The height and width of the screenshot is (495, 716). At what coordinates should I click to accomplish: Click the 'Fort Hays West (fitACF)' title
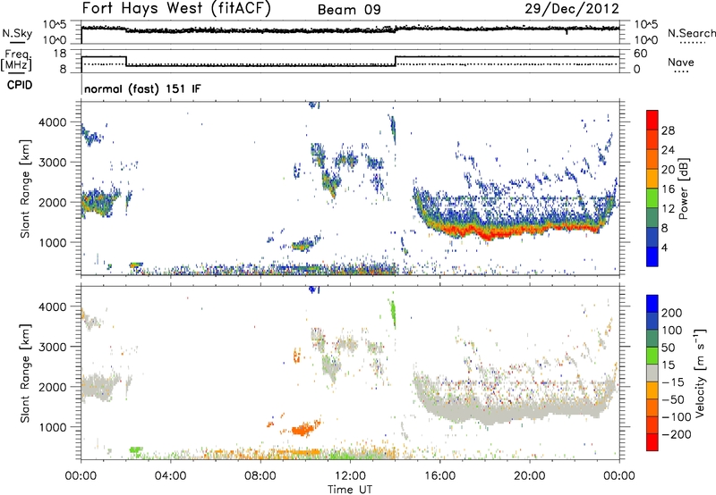click(x=176, y=9)
